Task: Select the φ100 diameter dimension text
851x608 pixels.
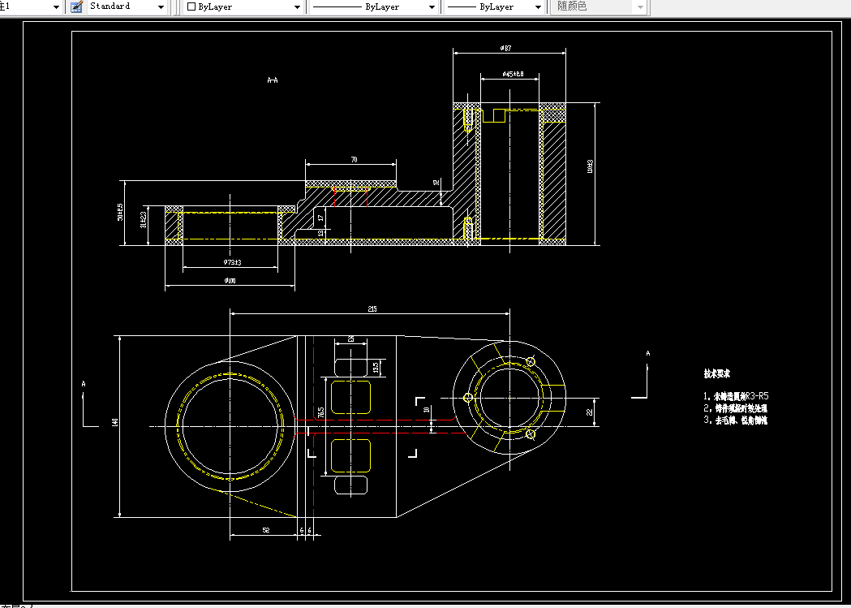Action: (230, 281)
